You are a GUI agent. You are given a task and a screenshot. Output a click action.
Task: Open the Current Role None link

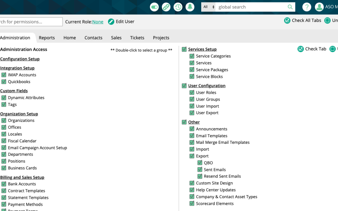tap(98, 22)
